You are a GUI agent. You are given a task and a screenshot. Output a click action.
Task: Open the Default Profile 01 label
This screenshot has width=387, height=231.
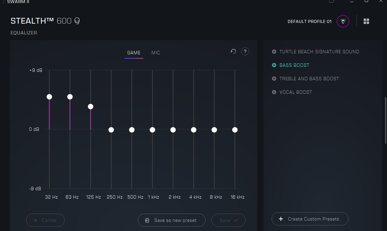(310, 22)
